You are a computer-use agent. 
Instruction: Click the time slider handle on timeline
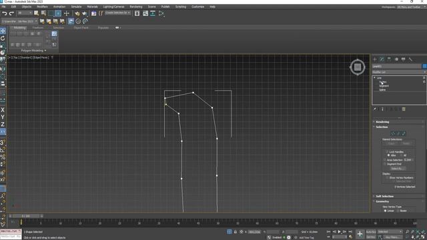26,216
